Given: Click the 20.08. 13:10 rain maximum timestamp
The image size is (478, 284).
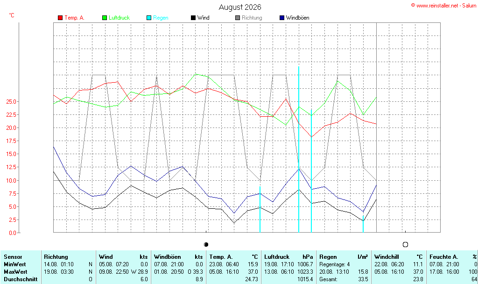Looking at the screenshot, I should (334, 271).
